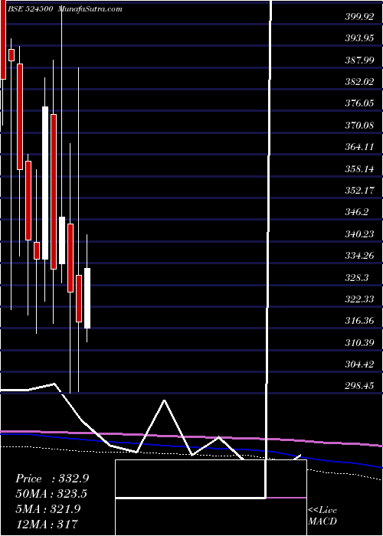Click the 316.36 price axis label
This screenshot has width=383, height=536.
(359, 322)
